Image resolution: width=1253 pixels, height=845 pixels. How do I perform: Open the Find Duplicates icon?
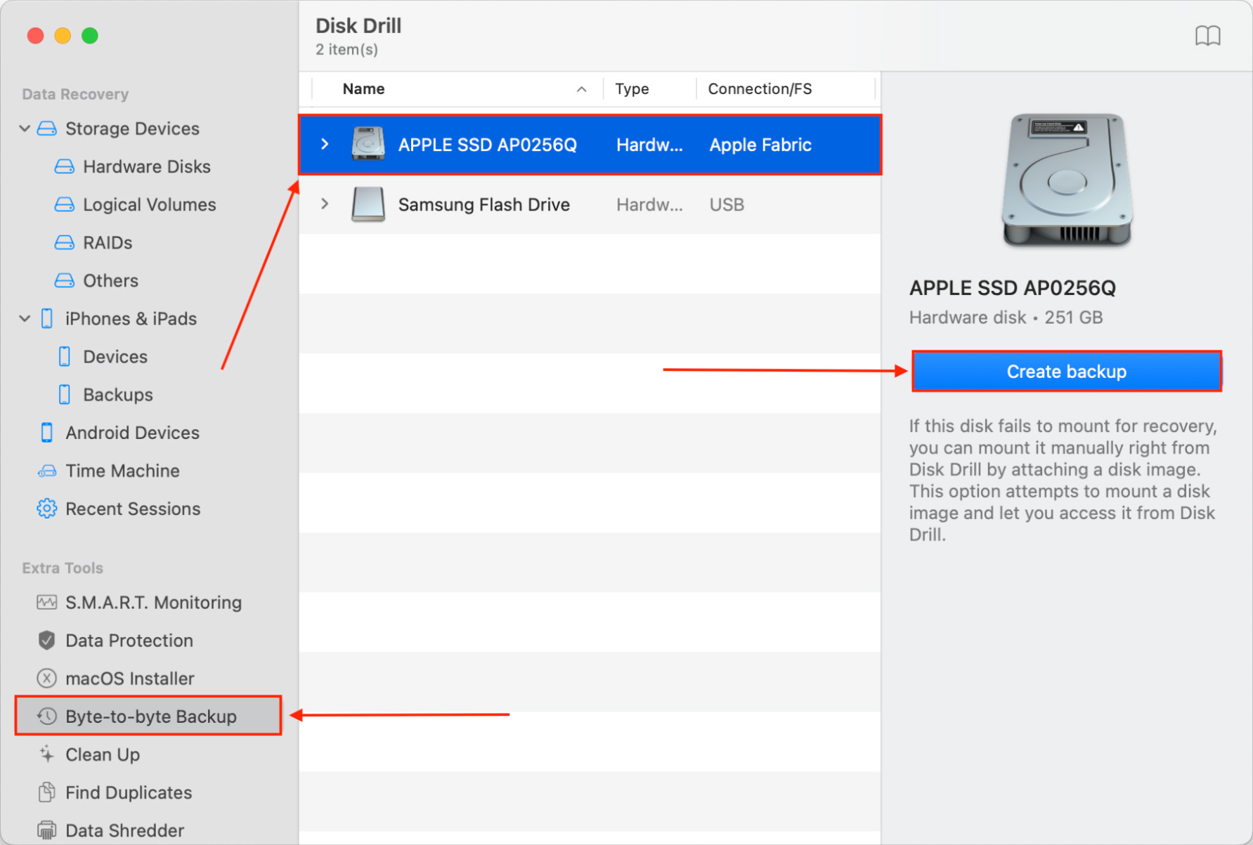pyautogui.click(x=46, y=792)
